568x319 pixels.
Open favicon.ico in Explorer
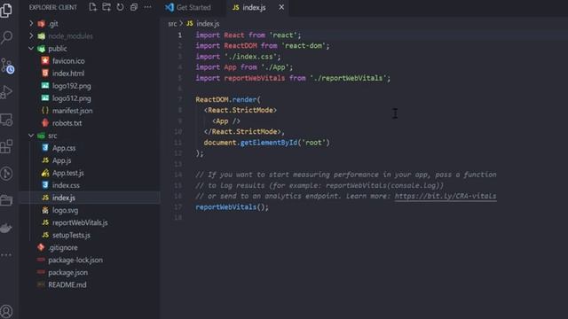(68, 61)
